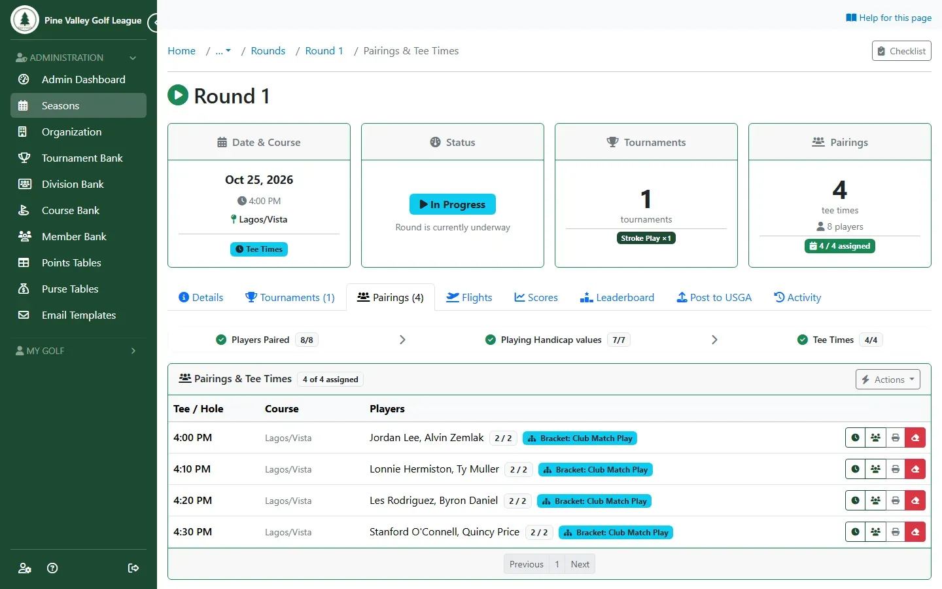Image resolution: width=942 pixels, height=589 pixels.
Task: Open Help for this page link
Action: click(889, 18)
